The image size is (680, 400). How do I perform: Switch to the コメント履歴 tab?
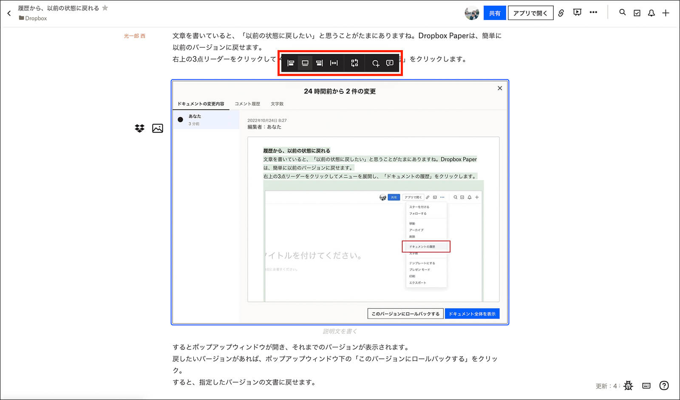pos(247,104)
